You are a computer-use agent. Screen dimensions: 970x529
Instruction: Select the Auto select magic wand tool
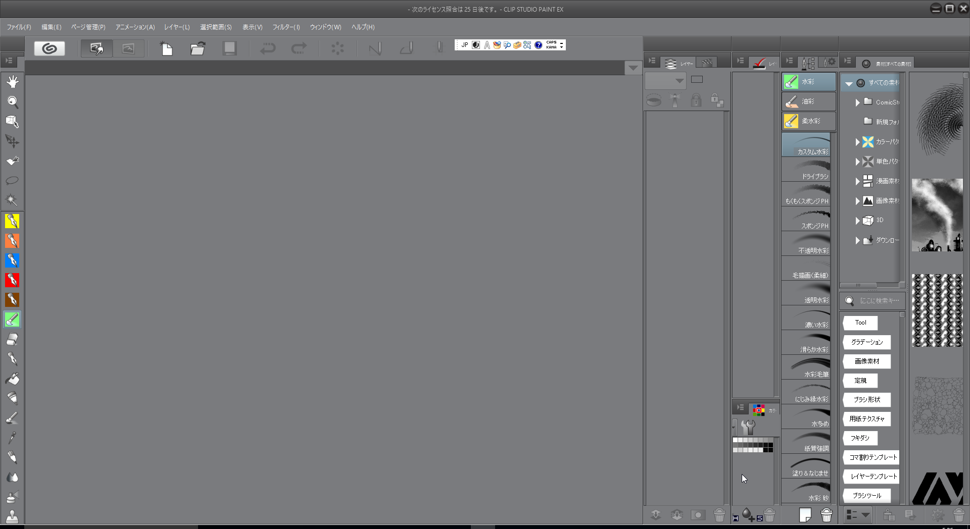coord(12,200)
